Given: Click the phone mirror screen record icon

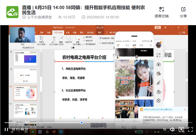Looking at the screenshot, I should 159,73.
